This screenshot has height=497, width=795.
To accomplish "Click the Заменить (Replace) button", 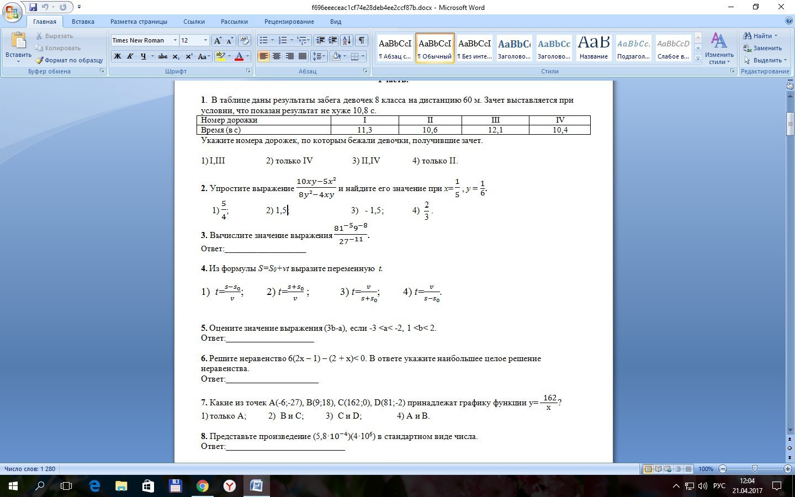I will point(762,48).
